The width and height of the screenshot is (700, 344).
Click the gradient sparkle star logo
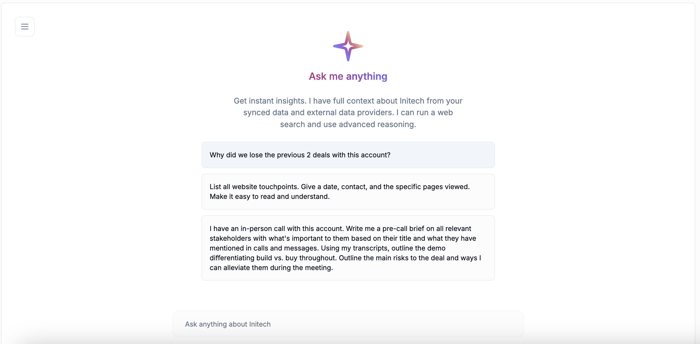click(348, 46)
